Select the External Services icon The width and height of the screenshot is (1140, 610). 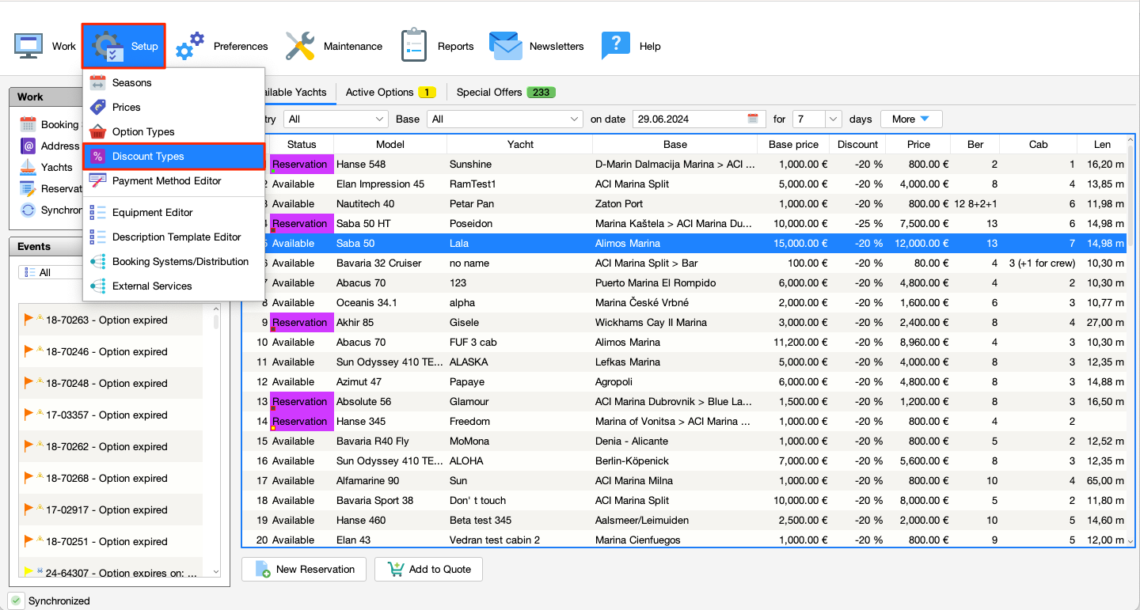pyautogui.click(x=97, y=286)
